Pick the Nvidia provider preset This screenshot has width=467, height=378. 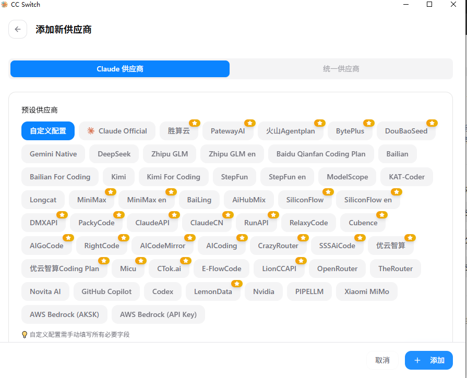264,291
